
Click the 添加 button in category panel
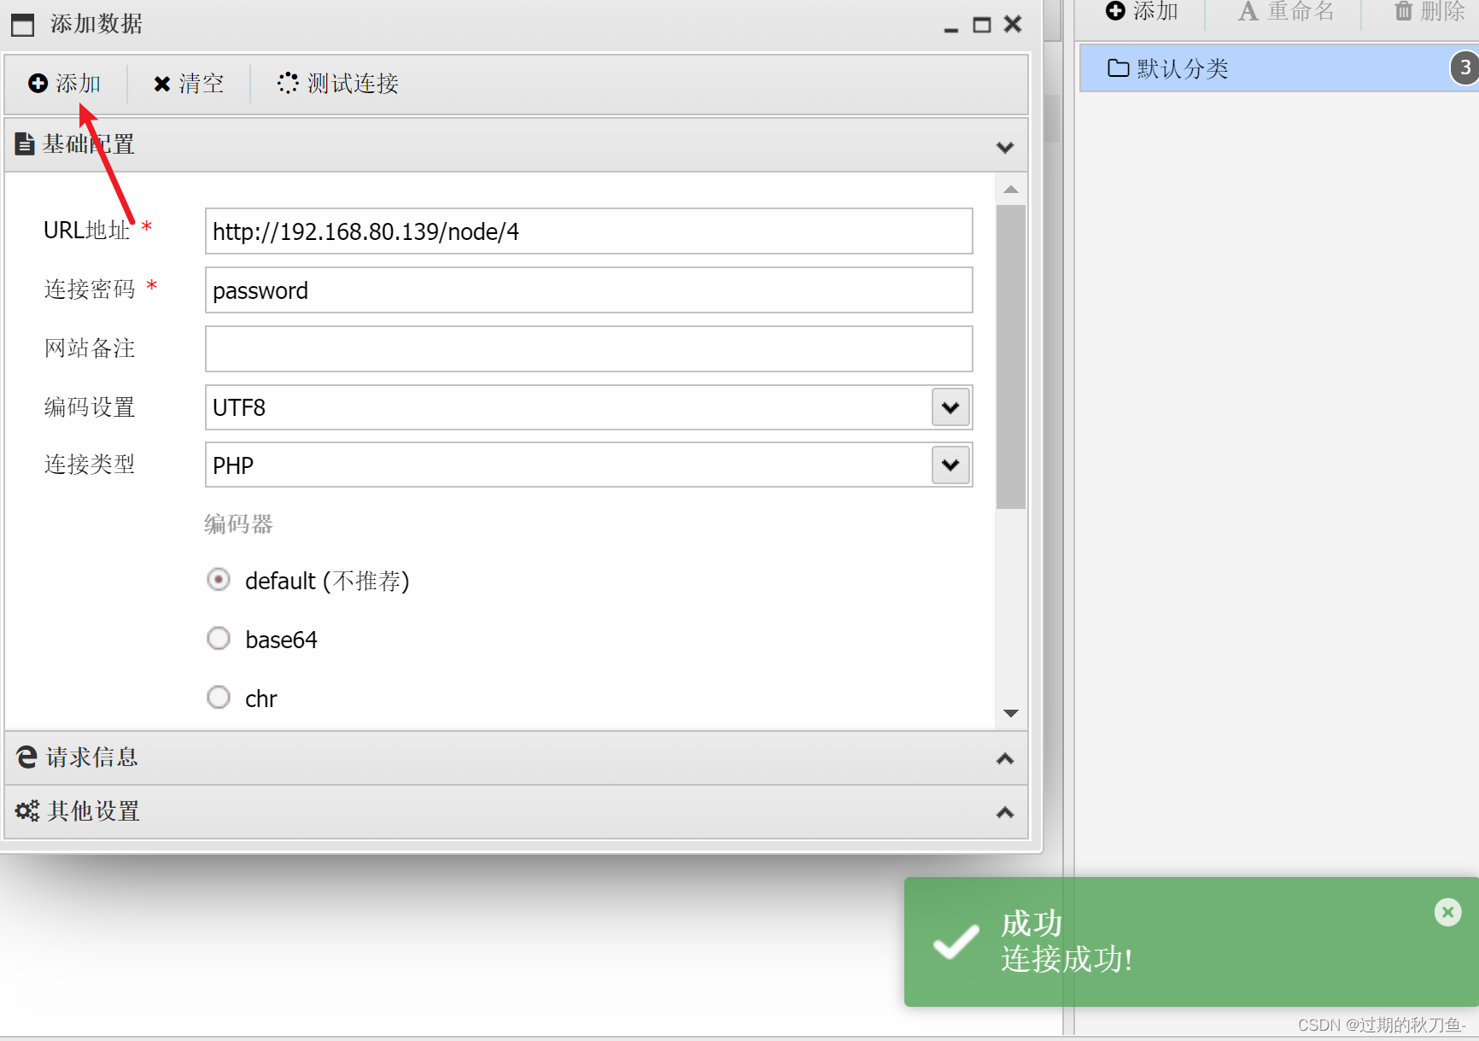(1142, 11)
